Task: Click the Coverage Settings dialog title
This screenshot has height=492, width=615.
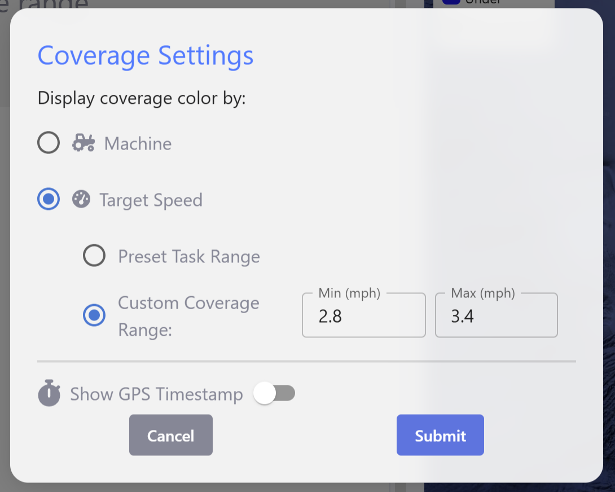Action: (146, 55)
